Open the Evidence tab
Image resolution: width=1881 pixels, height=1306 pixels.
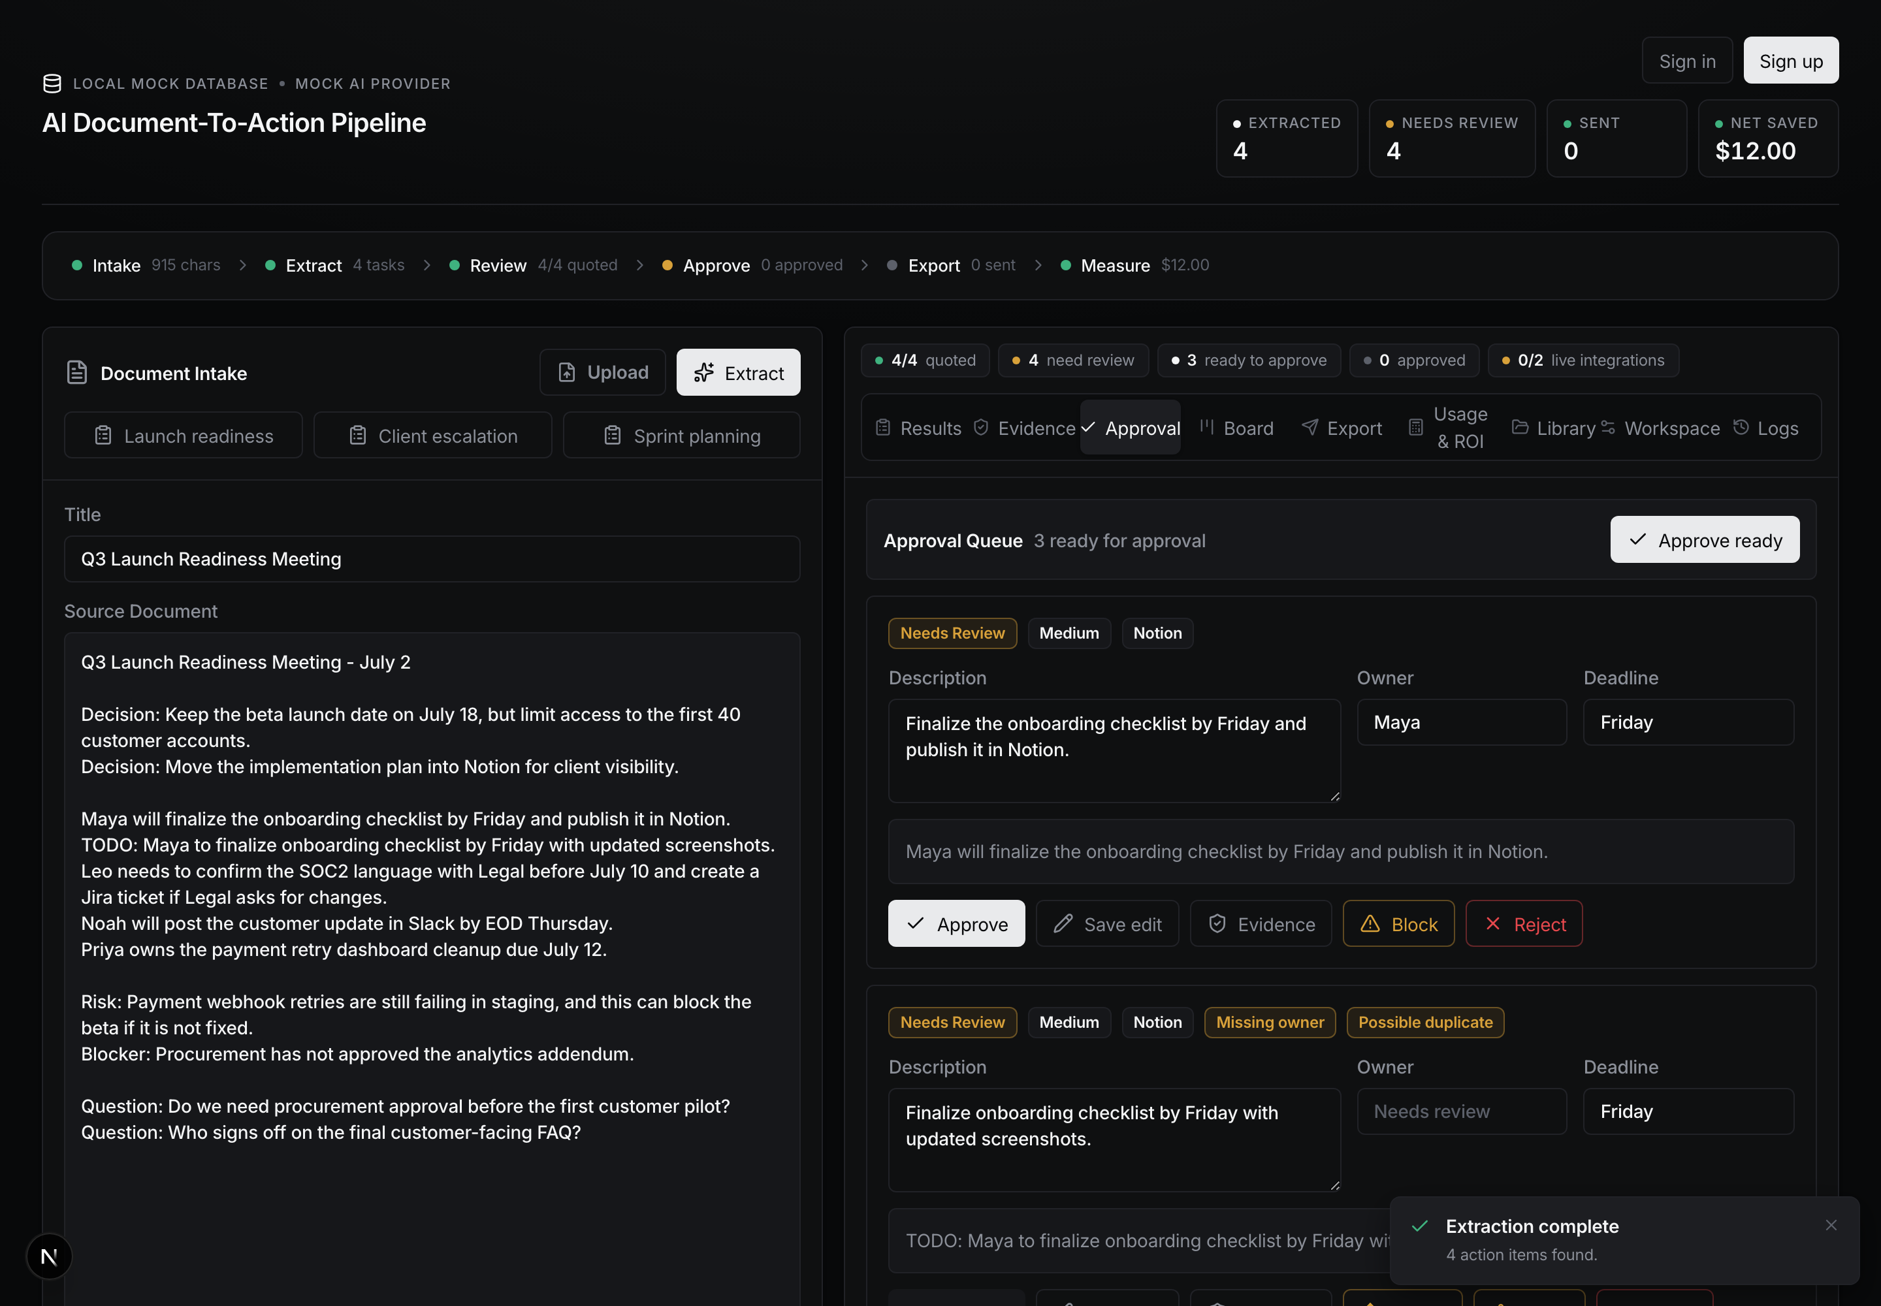pos(1024,428)
